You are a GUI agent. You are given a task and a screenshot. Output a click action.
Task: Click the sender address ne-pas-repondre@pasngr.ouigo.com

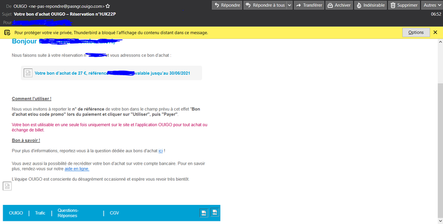tap(67, 6)
